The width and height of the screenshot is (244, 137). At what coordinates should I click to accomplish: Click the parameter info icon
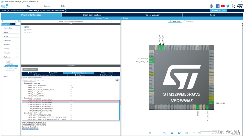tap(117, 80)
